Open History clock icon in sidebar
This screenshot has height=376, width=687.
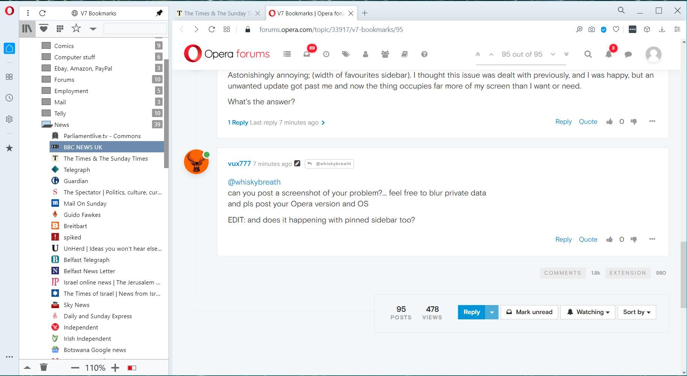(9, 98)
